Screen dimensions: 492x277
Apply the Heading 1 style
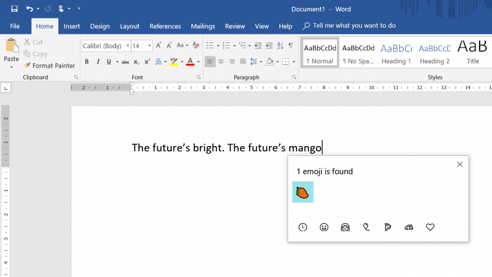[396, 52]
